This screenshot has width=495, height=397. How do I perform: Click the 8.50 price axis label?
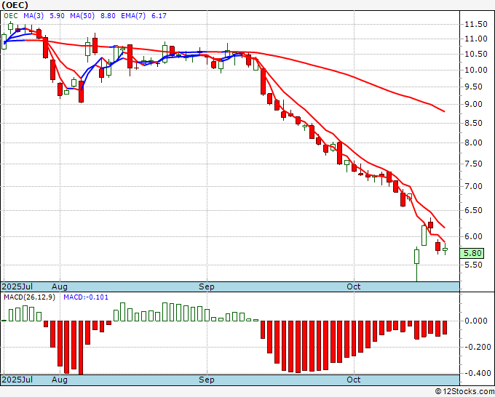[473, 124]
